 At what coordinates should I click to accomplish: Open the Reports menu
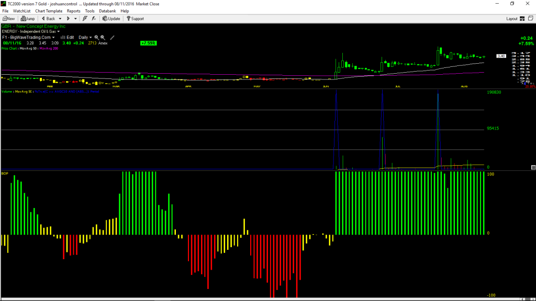click(x=73, y=11)
